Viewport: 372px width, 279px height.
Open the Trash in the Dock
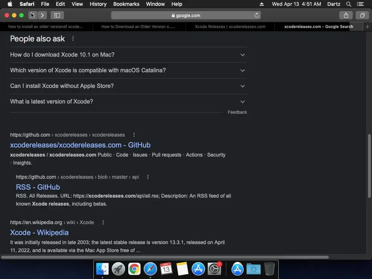[270, 269]
